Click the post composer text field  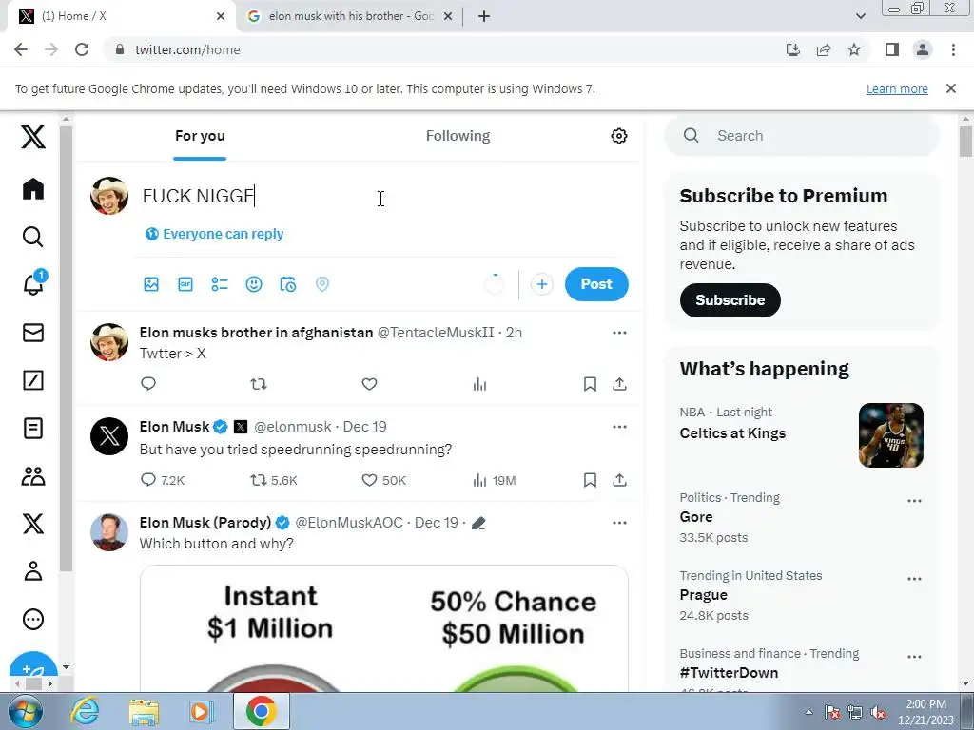coord(380,196)
